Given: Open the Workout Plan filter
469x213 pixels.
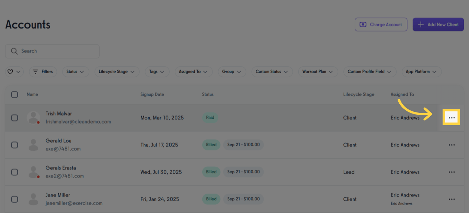Looking at the screenshot, I should point(318,71).
